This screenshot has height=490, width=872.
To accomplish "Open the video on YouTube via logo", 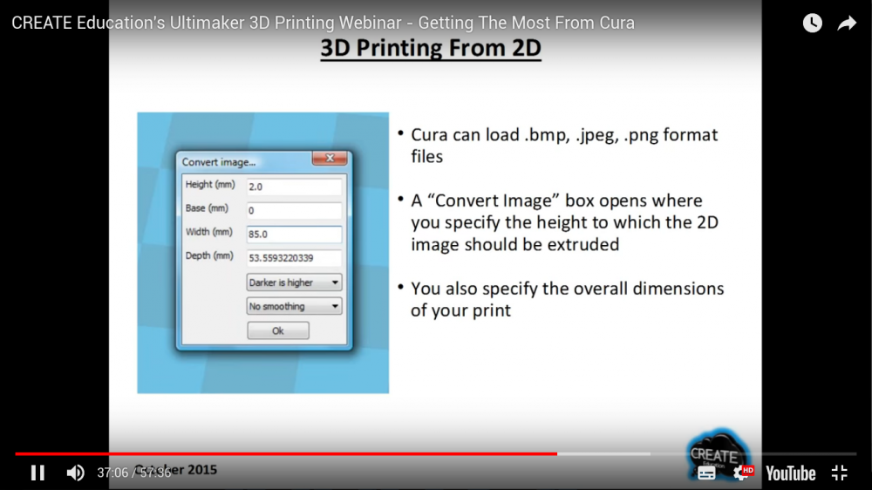I will click(790, 473).
